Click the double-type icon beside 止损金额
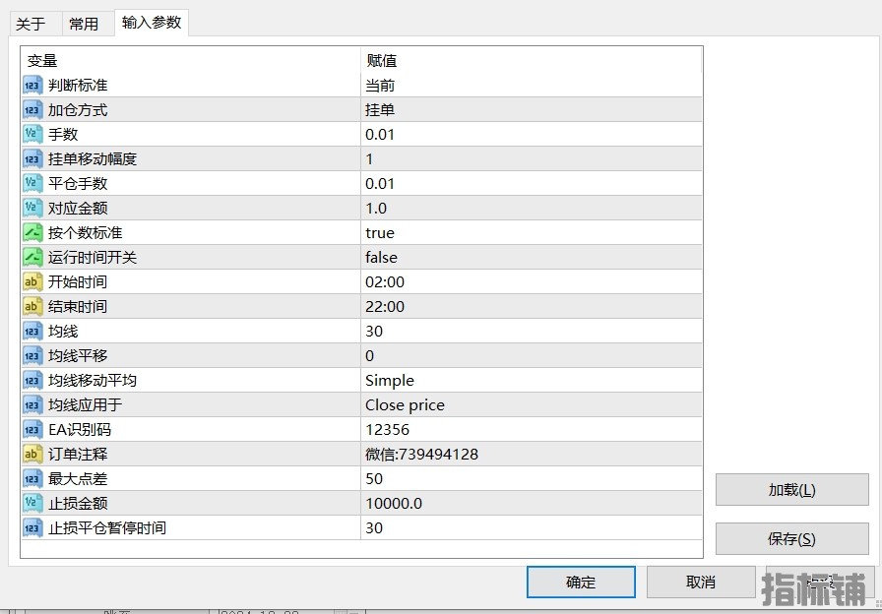This screenshot has width=882, height=614. (x=31, y=504)
